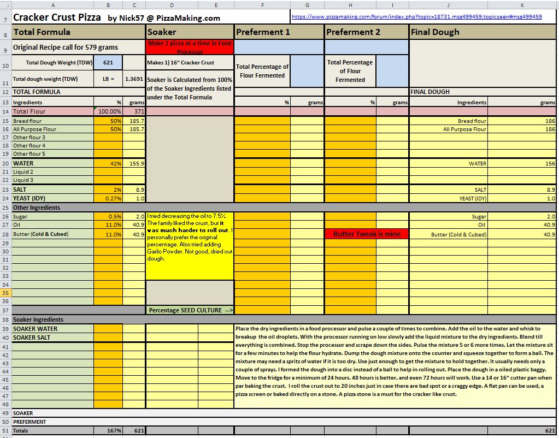559x438 pixels.
Task: Select the Totals percentage cell showing 167%
Action: coord(108,431)
